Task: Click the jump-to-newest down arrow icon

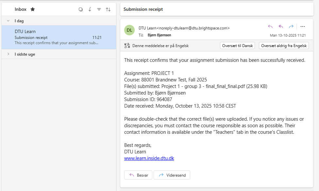Action: [x=90, y=9]
